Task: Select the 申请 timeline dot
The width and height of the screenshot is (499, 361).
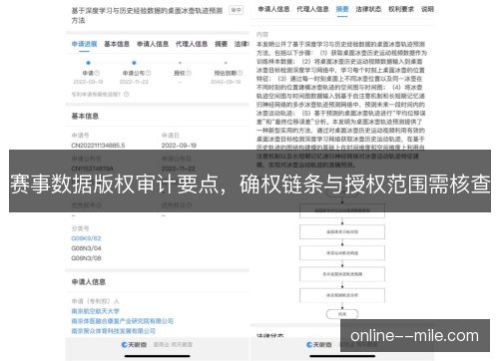Action: click(88, 63)
